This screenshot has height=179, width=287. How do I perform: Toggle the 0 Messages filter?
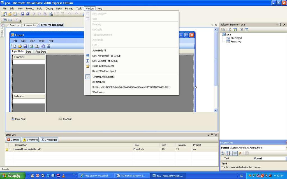click(x=49, y=140)
